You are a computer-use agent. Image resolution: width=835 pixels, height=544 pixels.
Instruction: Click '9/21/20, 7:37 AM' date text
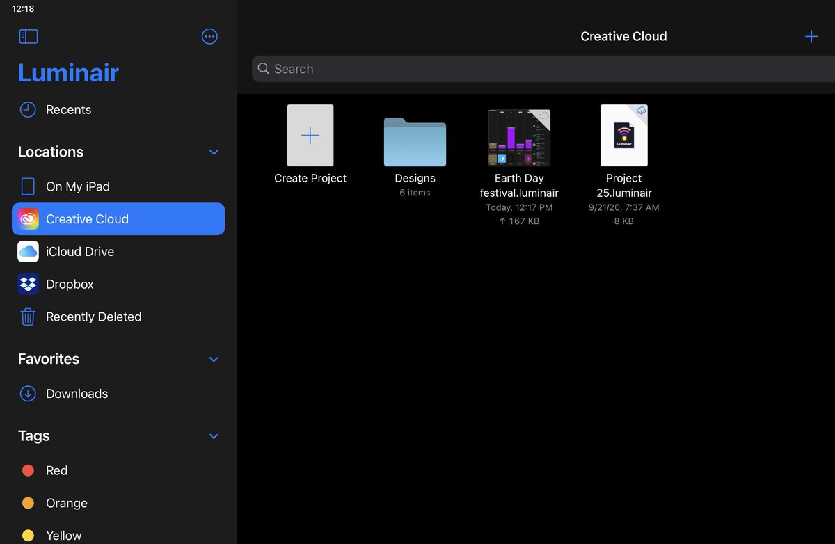tap(624, 207)
